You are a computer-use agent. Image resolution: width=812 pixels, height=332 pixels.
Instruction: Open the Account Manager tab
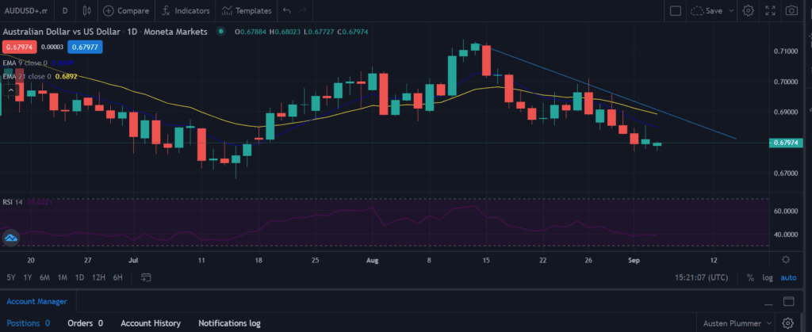click(x=36, y=301)
